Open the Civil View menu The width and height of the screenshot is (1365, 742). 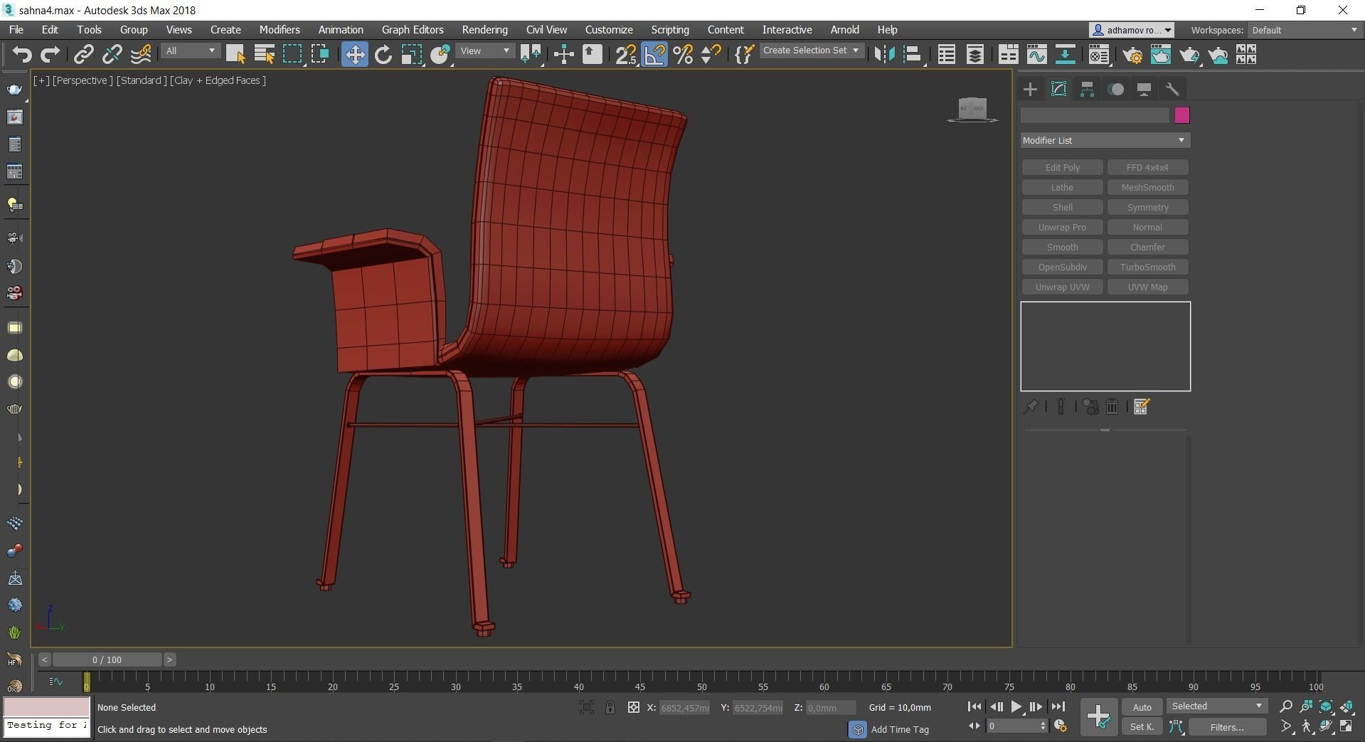tap(546, 30)
